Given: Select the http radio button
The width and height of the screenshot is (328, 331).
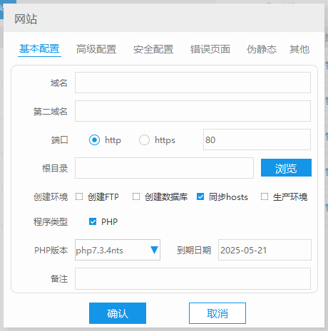Looking at the screenshot, I should point(94,140).
